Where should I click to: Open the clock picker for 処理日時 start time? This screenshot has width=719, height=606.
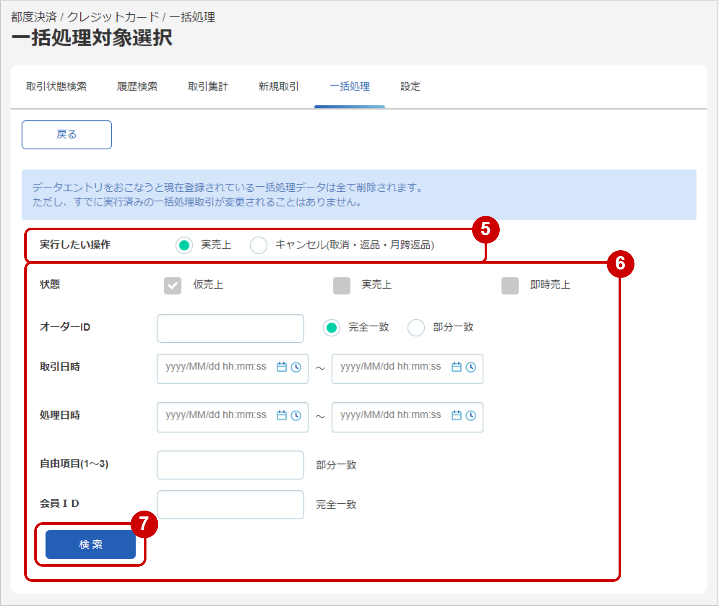point(296,416)
